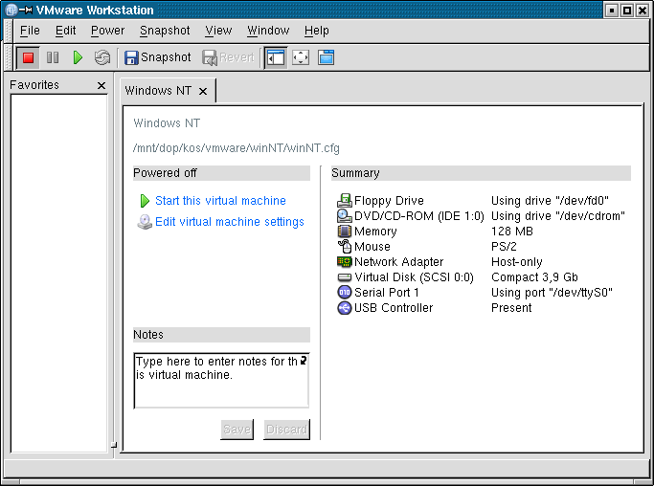Image resolution: width=654 pixels, height=486 pixels.
Task: Click the Summary section header
Action: [x=481, y=173]
